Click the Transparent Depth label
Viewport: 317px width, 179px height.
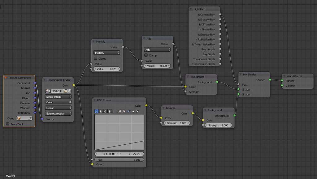click(x=204, y=59)
